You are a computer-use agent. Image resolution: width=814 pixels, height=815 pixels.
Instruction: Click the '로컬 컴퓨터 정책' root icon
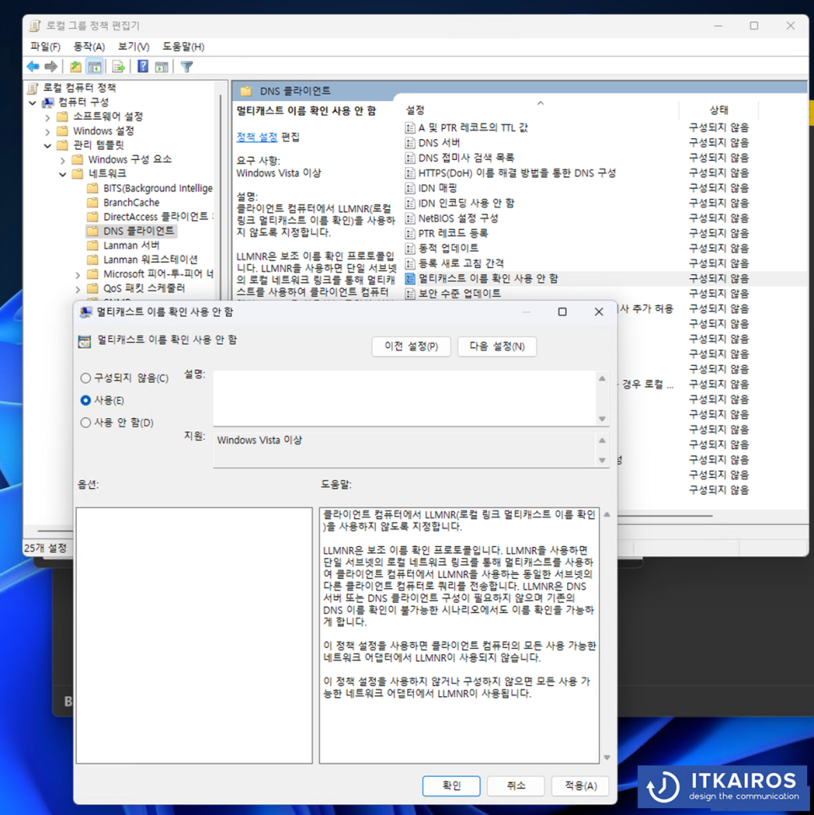33,88
